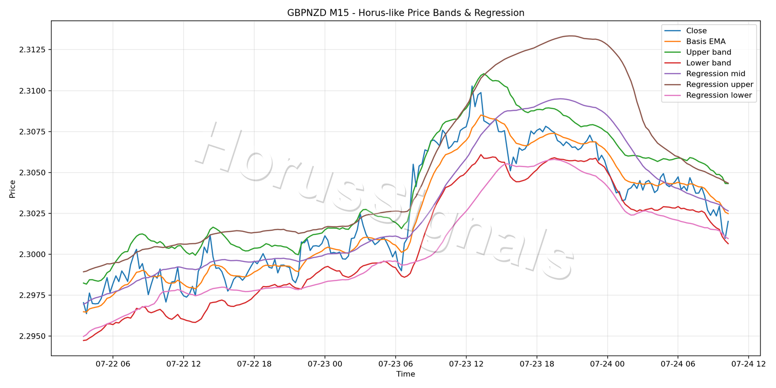776x388 pixels.
Task: Click y-axis tick value 2.2975
Action: [33, 295]
